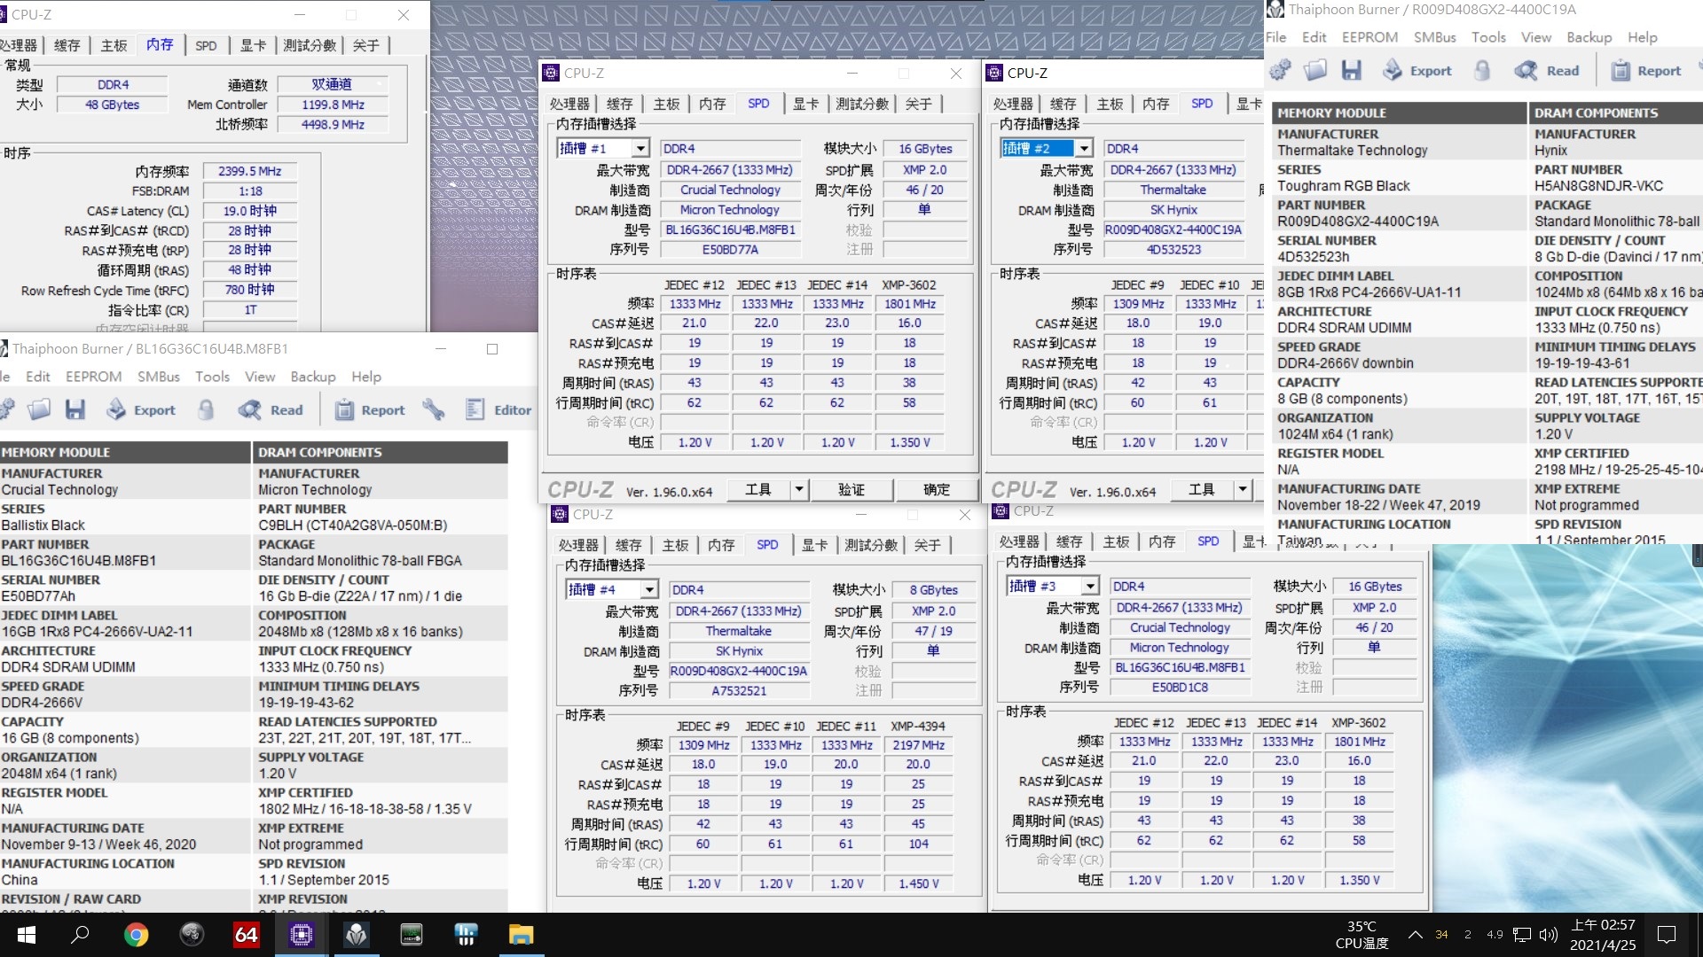This screenshot has height=957, width=1703.
Task: Click the taskbar clock showing 02:57
Action: [x=1603, y=935]
